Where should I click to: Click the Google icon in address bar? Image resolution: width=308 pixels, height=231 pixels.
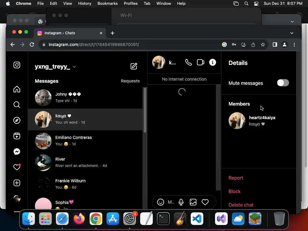click(x=224, y=45)
